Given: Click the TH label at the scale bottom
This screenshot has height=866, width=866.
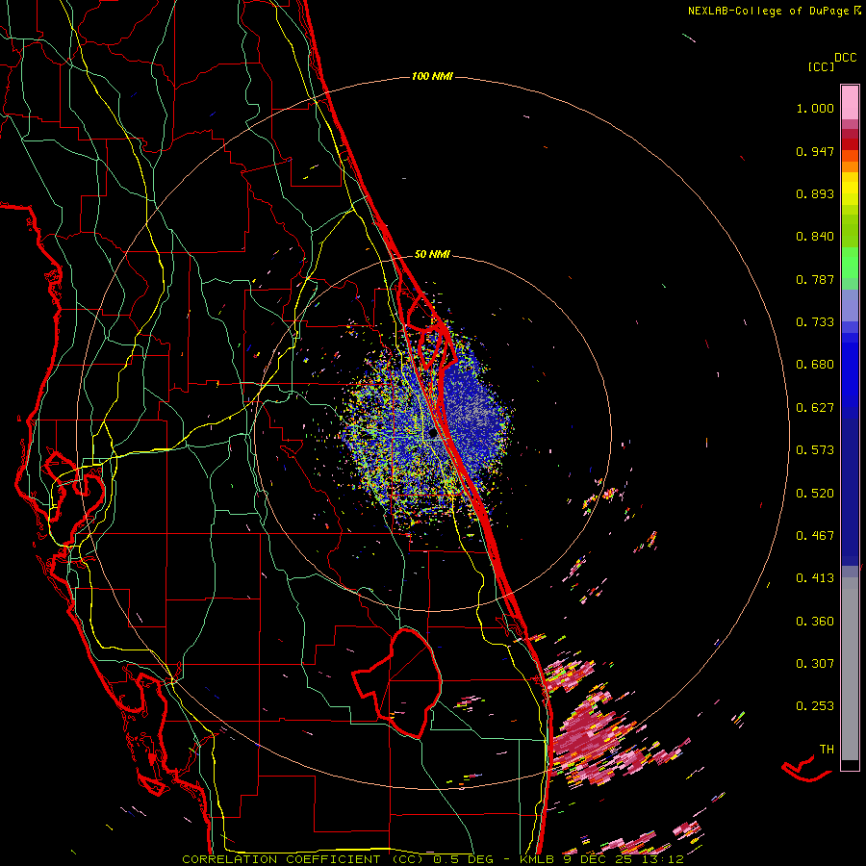Looking at the screenshot, I should (x=827, y=750).
